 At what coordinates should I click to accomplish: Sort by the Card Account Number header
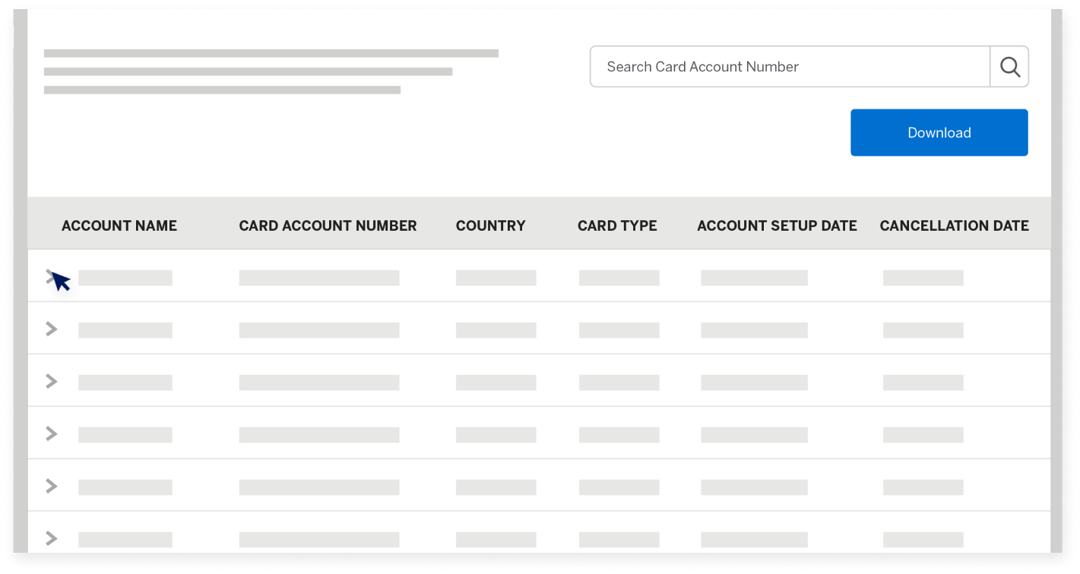point(328,225)
